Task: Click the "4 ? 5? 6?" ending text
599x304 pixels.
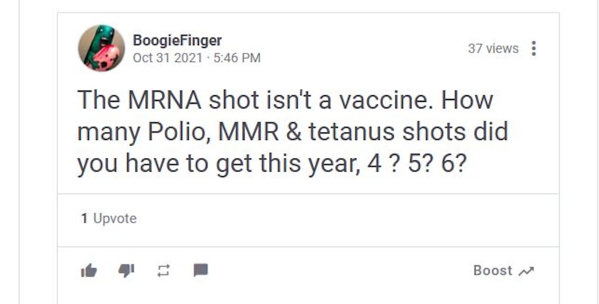Action: (416, 163)
